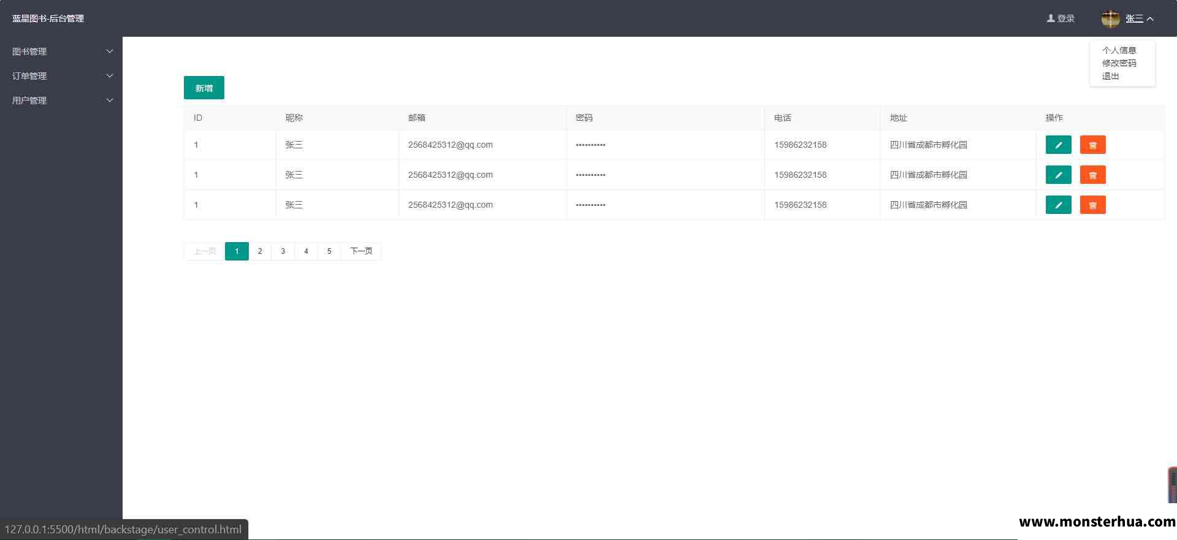
Task: Go to pagination page 5
Action: pyautogui.click(x=329, y=251)
